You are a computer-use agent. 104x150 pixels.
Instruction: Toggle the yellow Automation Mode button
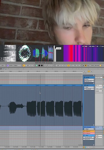pos(89,71)
